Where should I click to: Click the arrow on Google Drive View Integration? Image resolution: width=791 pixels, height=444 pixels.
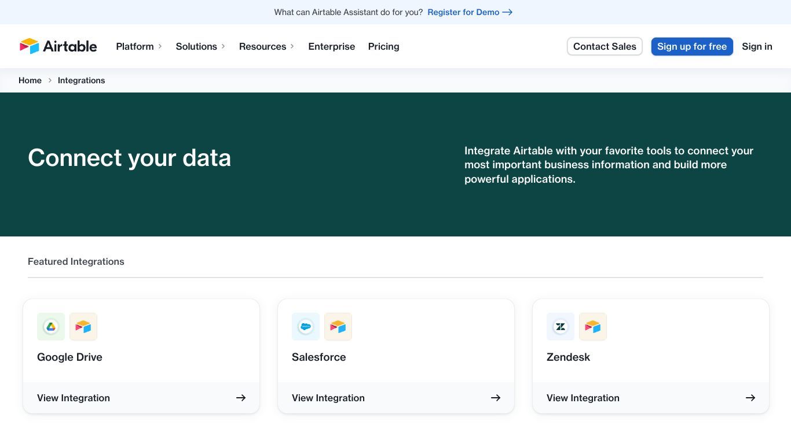241,398
